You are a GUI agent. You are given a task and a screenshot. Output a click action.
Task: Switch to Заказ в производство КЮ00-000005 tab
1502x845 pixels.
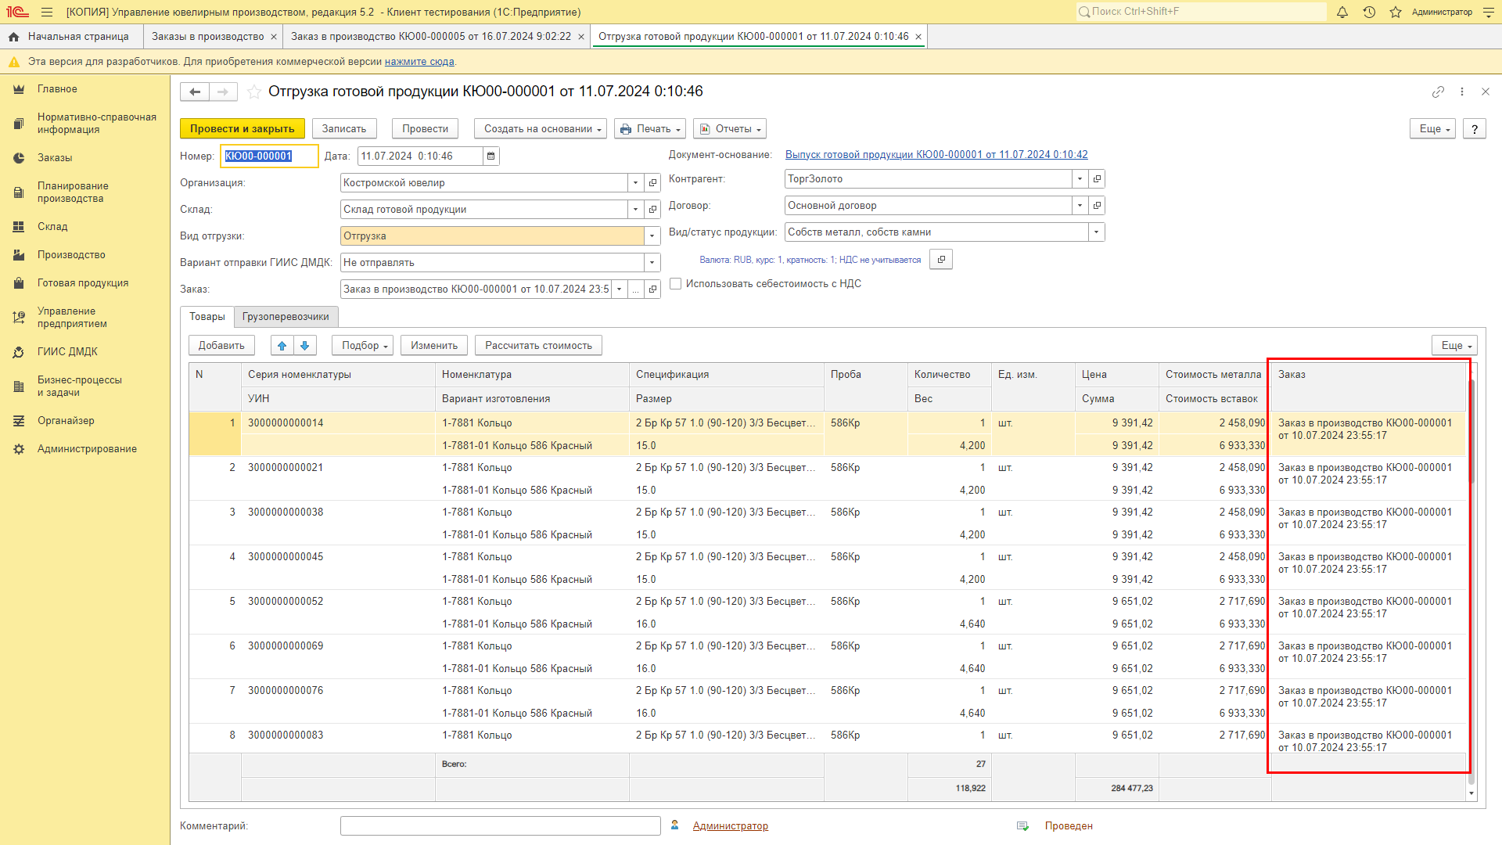pyautogui.click(x=431, y=37)
